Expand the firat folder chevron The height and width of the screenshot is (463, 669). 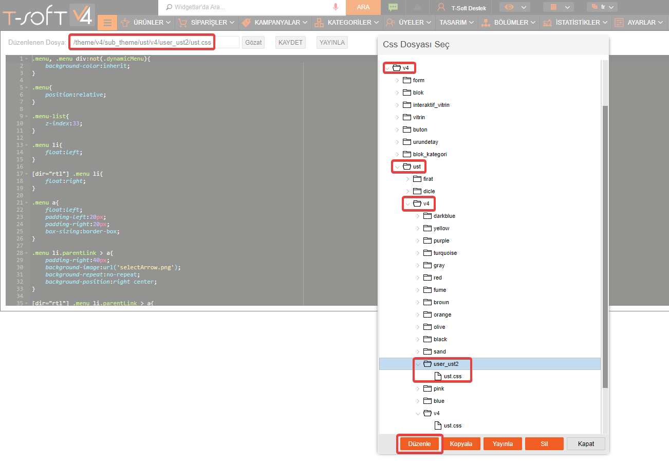click(407, 179)
